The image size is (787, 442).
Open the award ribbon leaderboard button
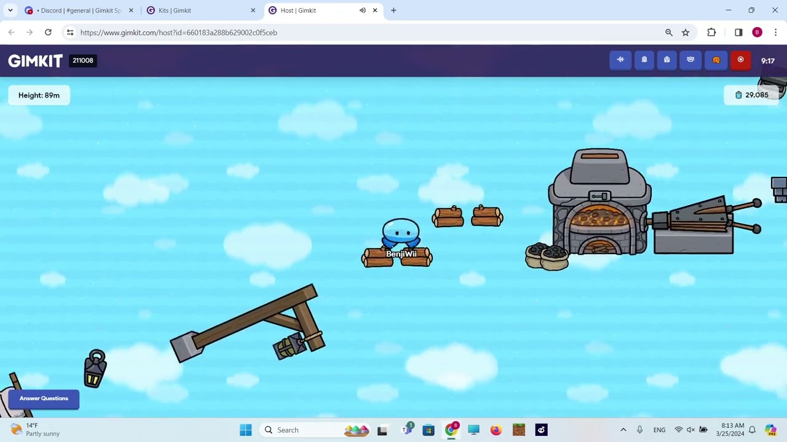(644, 60)
